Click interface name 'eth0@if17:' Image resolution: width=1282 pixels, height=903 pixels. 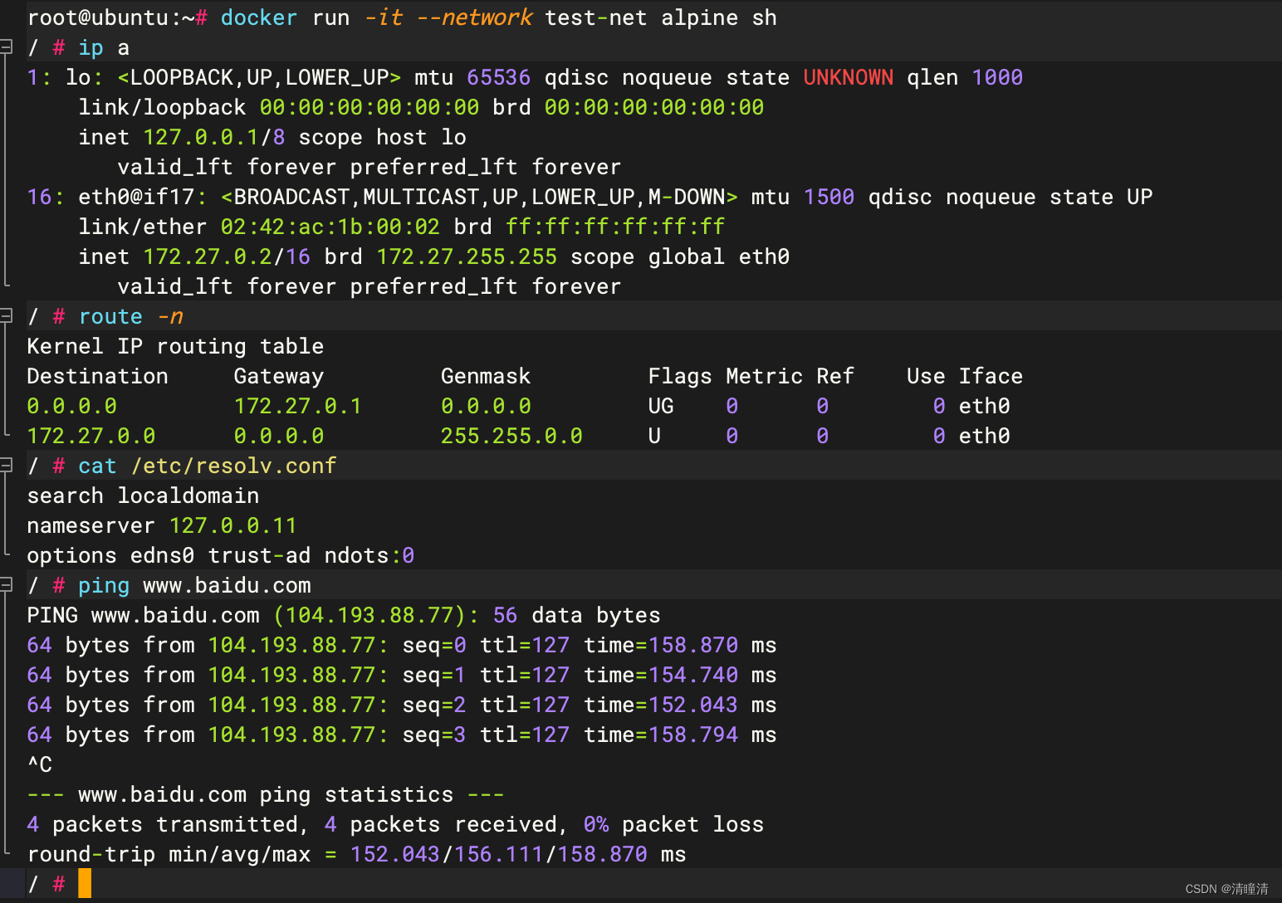[x=142, y=197]
